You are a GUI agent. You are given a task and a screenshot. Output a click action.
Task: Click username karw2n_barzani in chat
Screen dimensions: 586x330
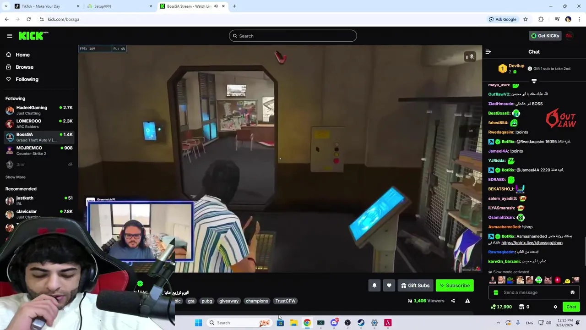pyautogui.click(x=504, y=261)
